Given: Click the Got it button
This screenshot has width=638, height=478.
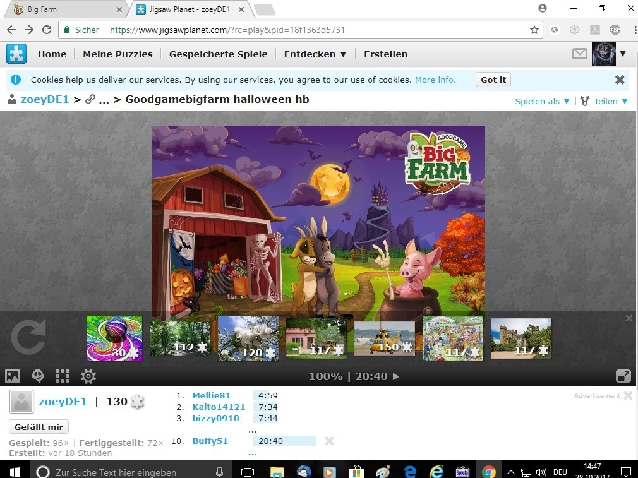Looking at the screenshot, I should (493, 80).
